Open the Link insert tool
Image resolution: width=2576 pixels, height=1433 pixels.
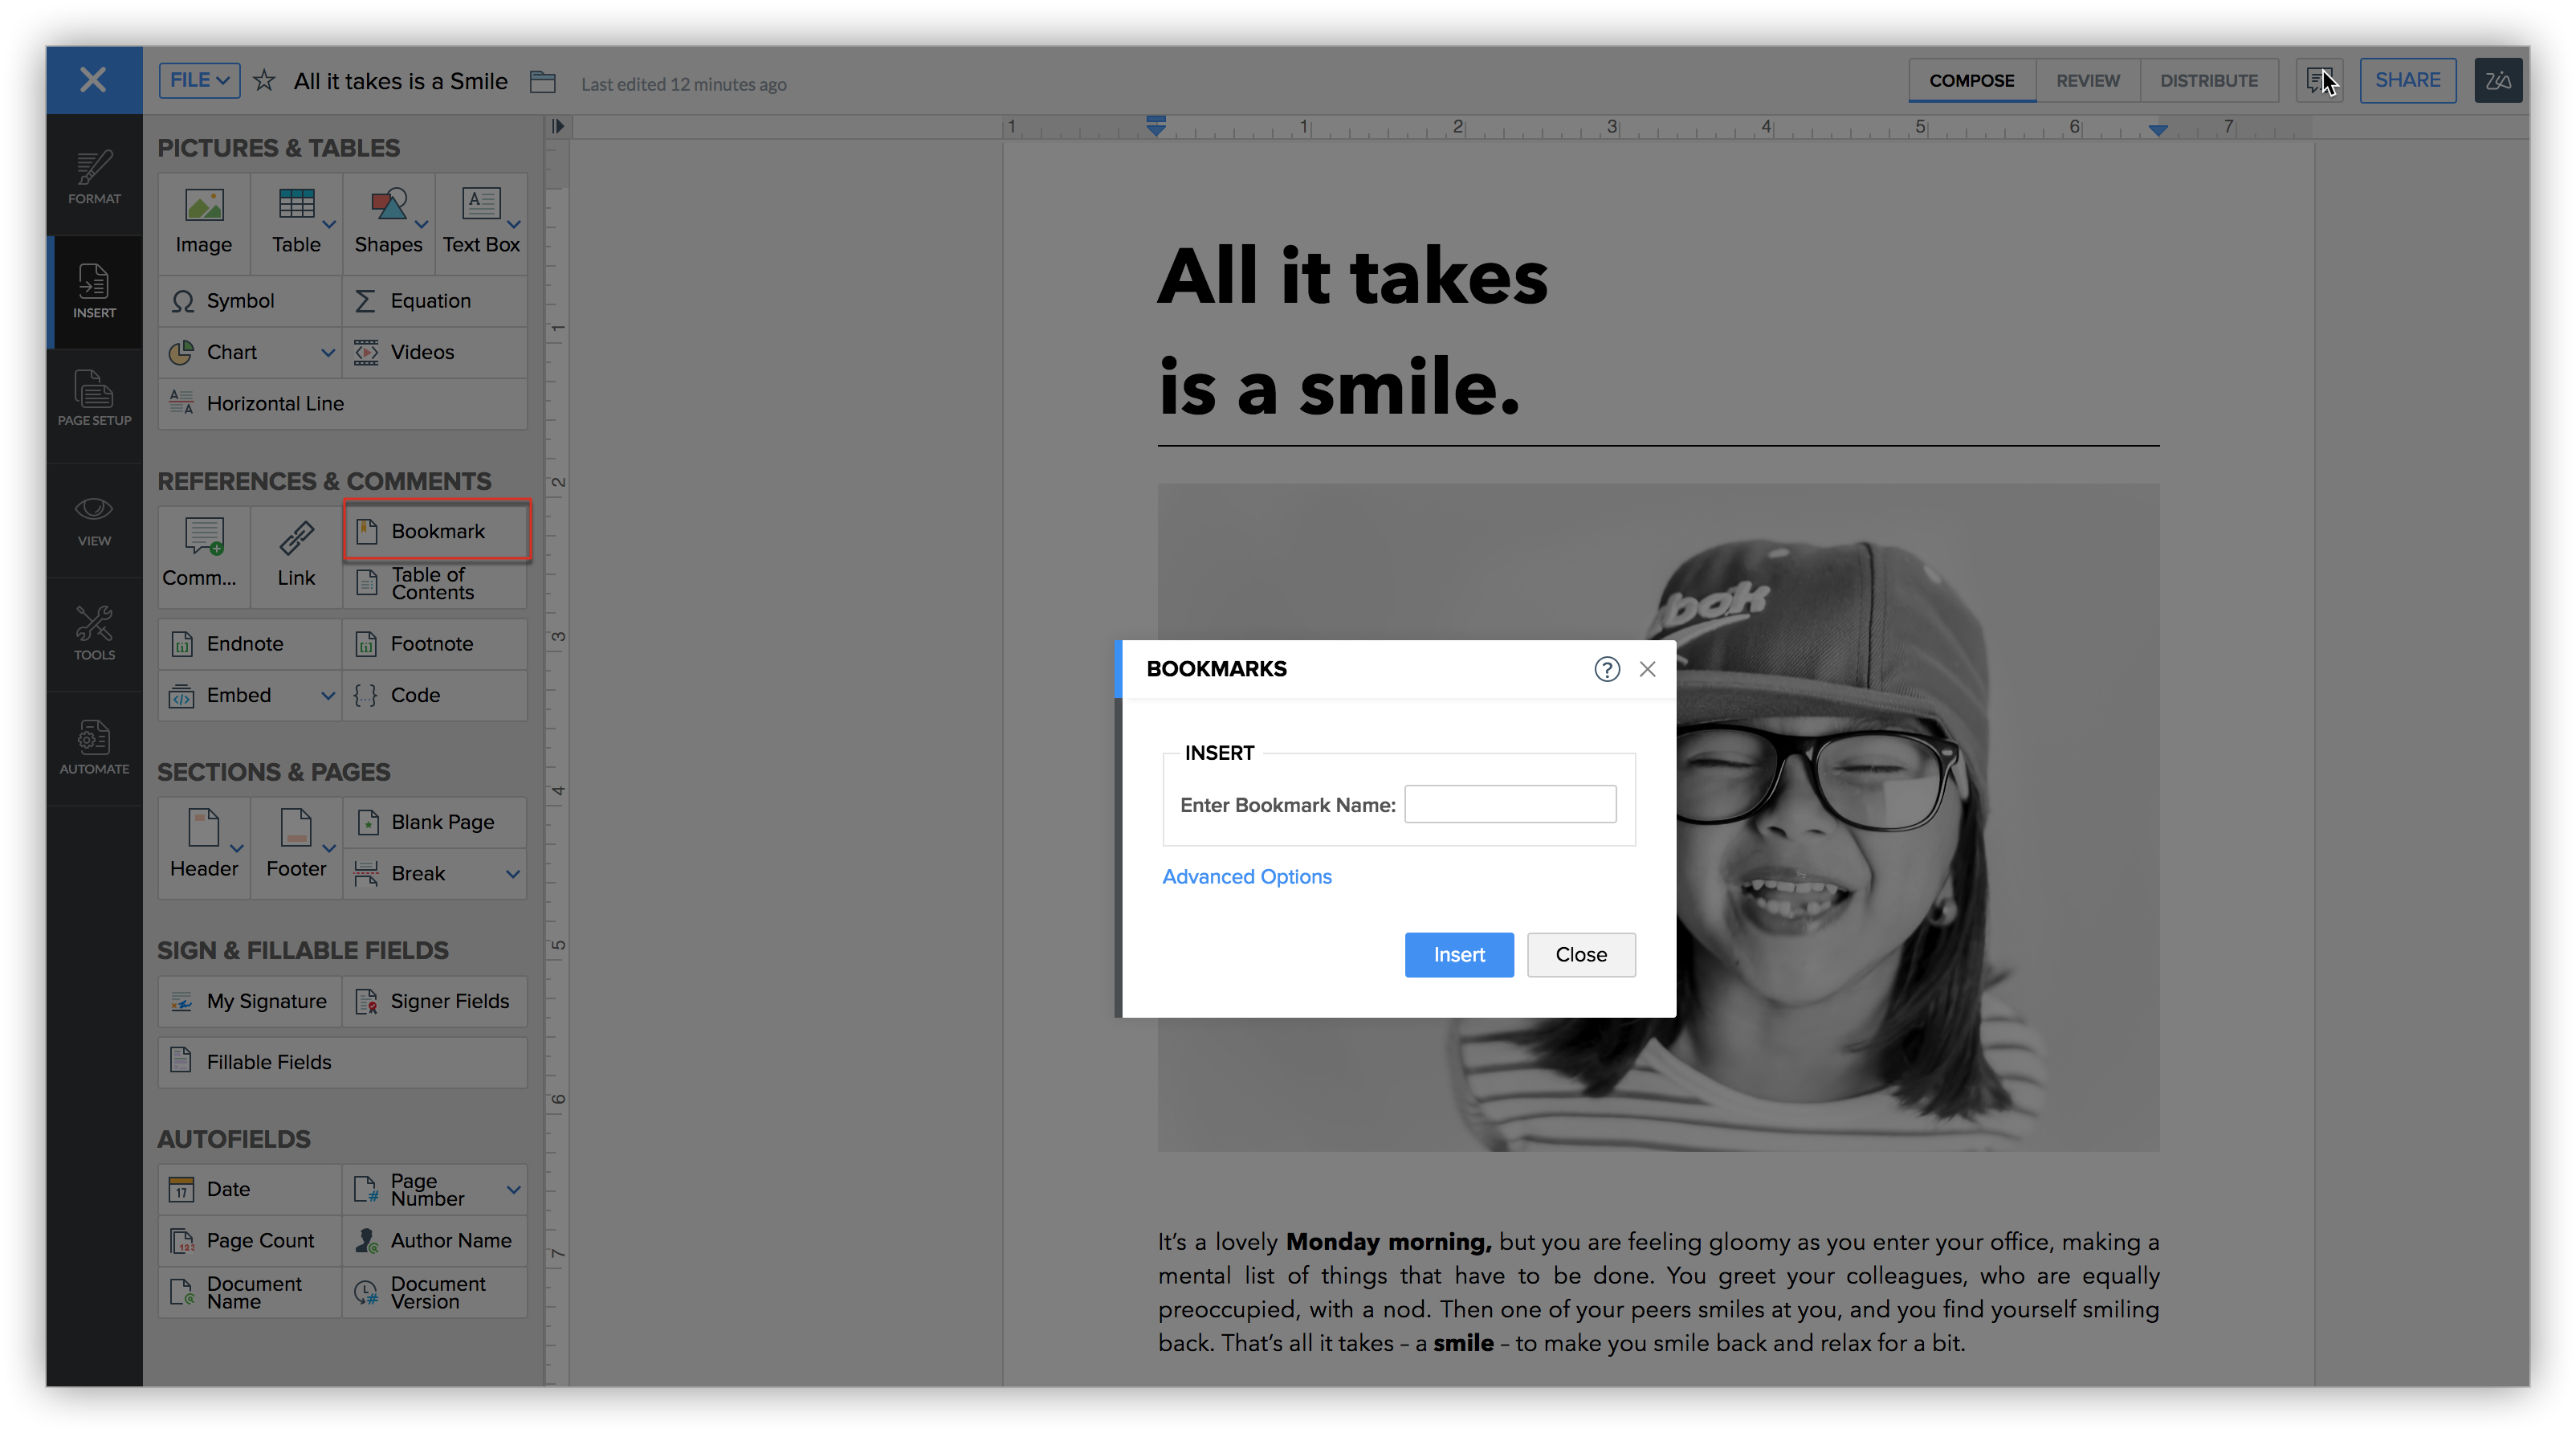tap(296, 555)
